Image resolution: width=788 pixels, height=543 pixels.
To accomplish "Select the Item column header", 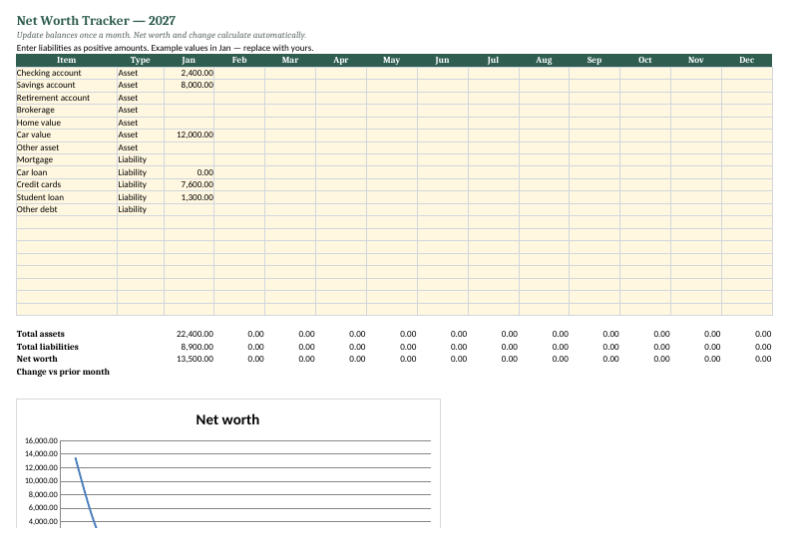I will [67, 60].
